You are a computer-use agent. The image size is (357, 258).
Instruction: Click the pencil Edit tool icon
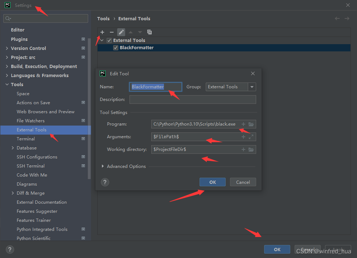pyautogui.click(x=121, y=32)
